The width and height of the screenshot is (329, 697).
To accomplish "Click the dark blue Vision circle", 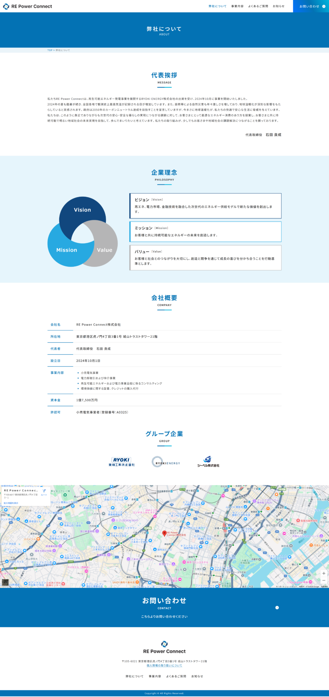I will (x=82, y=210).
